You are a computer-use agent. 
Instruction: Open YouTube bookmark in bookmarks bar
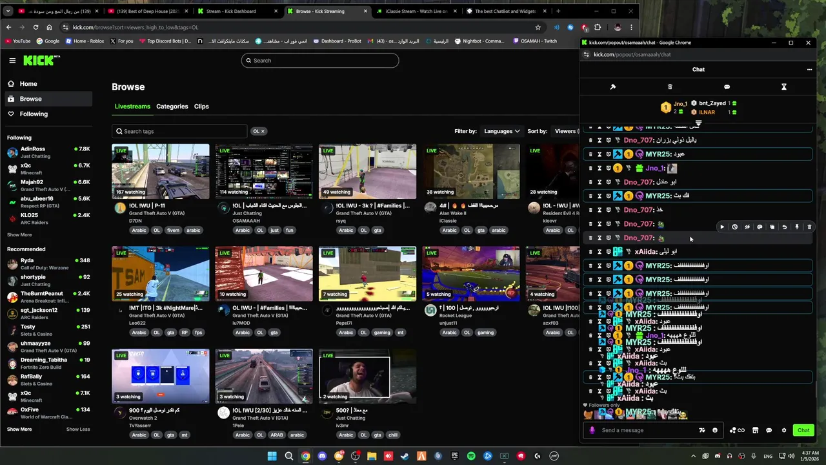tap(17, 41)
